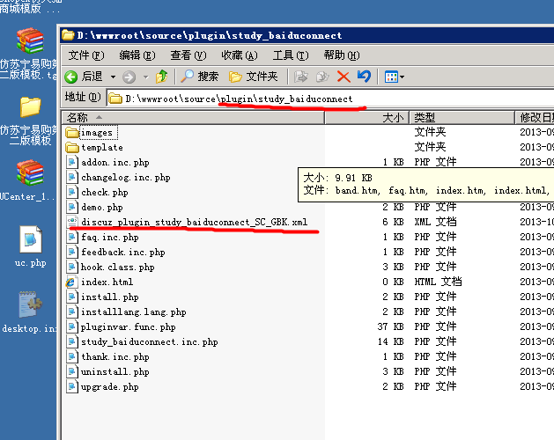Select thank.inc.php file icon

pyautogui.click(x=72, y=356)
